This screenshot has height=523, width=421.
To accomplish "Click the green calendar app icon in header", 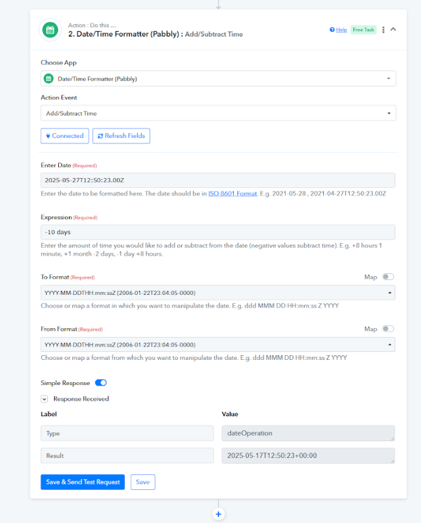I will click(x=50, y=30).
